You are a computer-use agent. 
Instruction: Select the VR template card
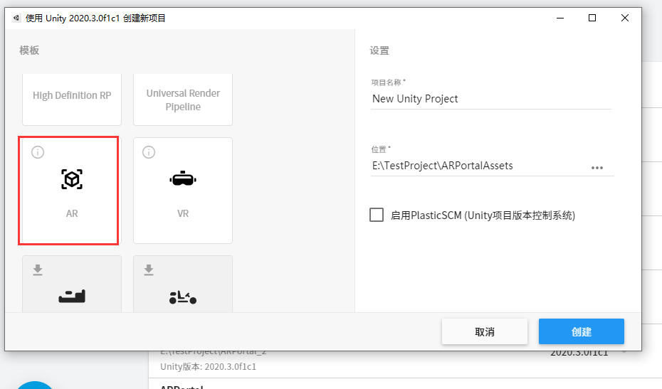(183, 191)
